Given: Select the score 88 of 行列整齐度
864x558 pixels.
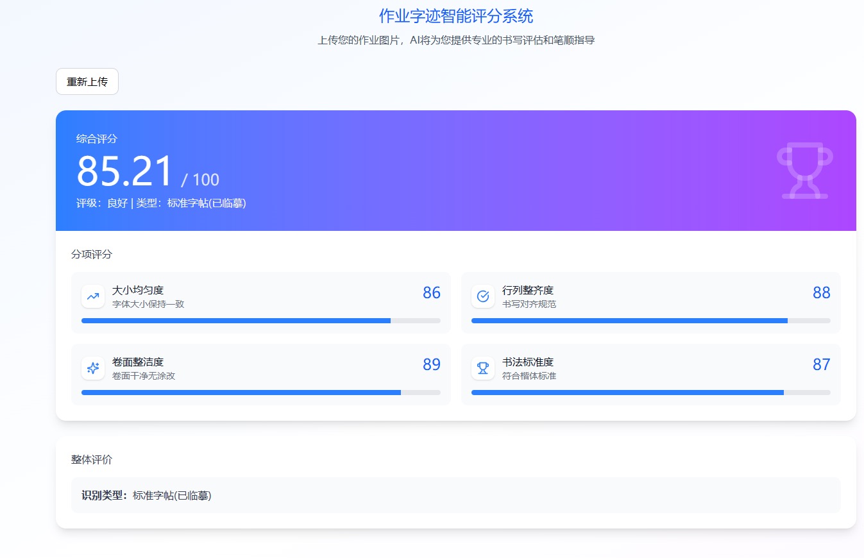Looking at the screenshot, I should tap(821, 292).
